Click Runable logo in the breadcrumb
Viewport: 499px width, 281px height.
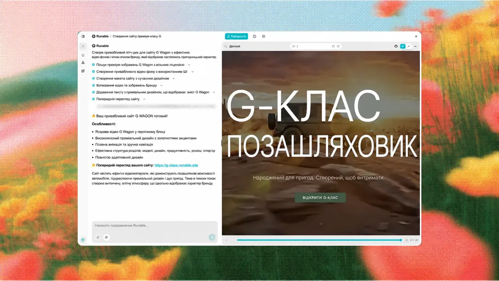[x=100, y=36]
